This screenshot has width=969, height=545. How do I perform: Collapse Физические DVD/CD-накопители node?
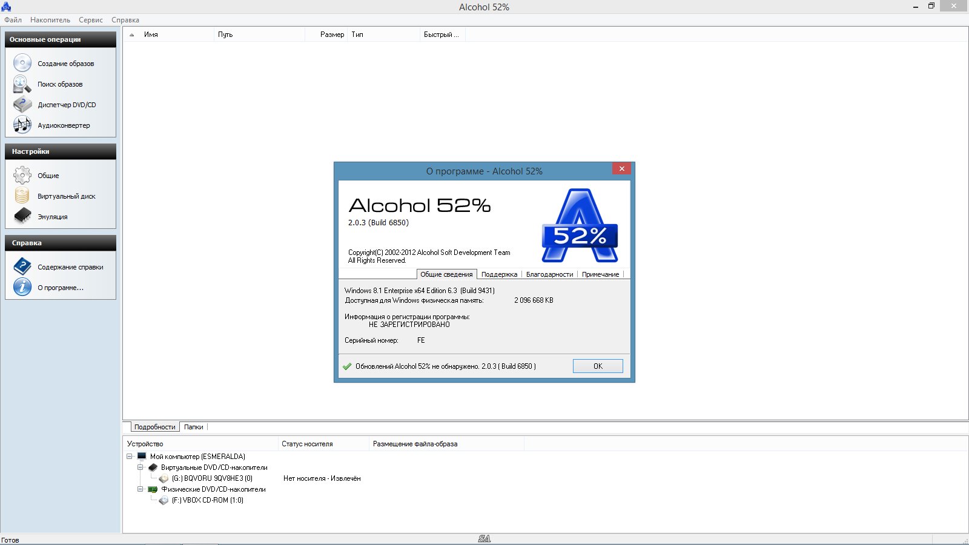pos(141,489)
